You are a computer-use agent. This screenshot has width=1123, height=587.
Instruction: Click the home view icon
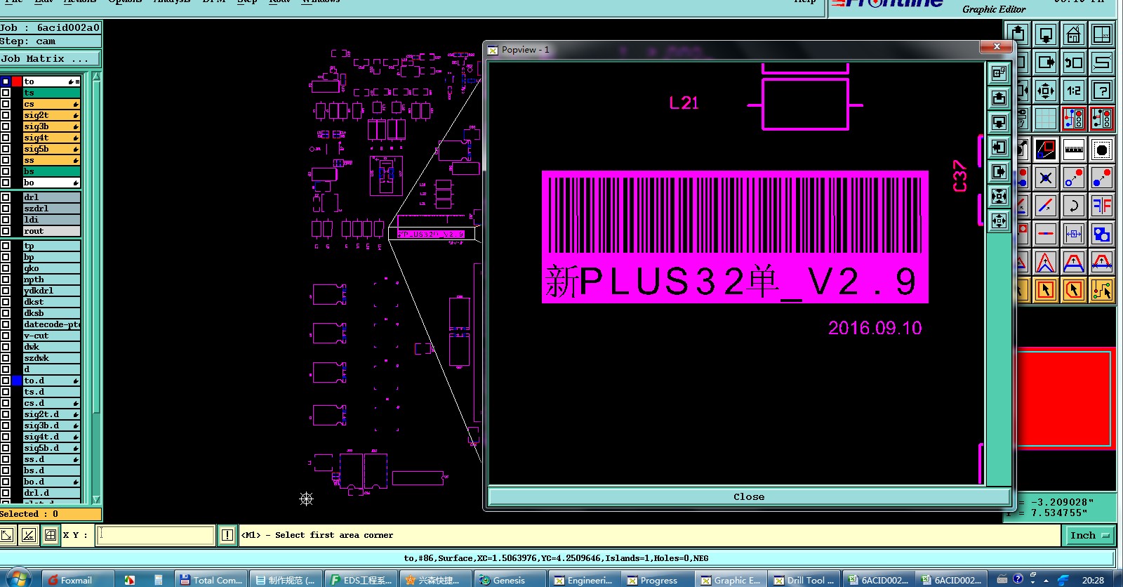click(1074, 34)
